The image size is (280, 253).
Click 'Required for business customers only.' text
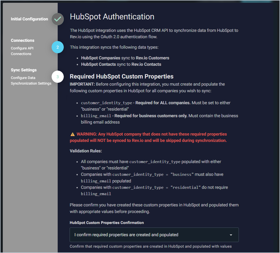pyautogui.click(x=151, y=116)
